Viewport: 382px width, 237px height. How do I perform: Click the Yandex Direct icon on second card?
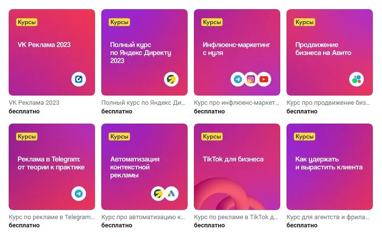pyautogui.click(x=171, y=79)
